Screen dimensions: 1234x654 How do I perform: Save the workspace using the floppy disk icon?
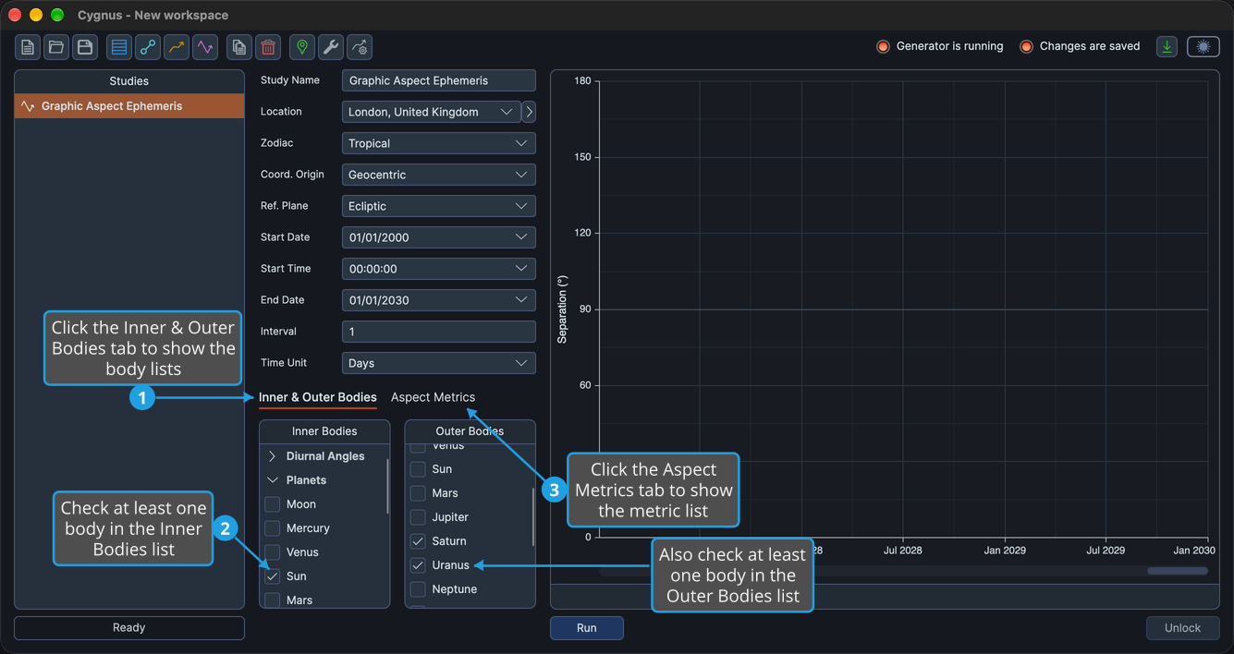coord(85,47)
